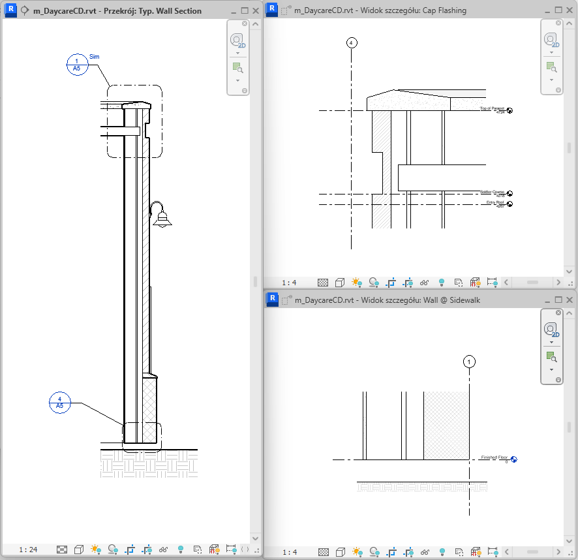Expand zoom options arrow in Typ. Wall Section
Screen dimensions: 578x560
(237, 80)
